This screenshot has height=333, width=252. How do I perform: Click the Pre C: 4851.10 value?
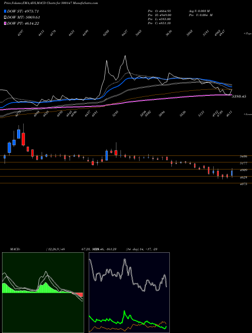coord(159,23)
